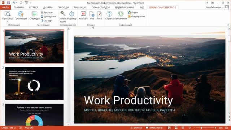The width and height of the screenshot is (231, 130).
Task: Switch to Normal view in status bar
Action: (169, 128)
